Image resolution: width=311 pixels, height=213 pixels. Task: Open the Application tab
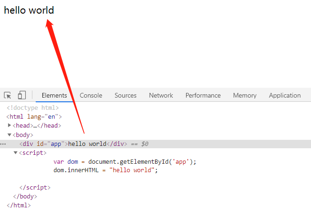coord(285,95)
